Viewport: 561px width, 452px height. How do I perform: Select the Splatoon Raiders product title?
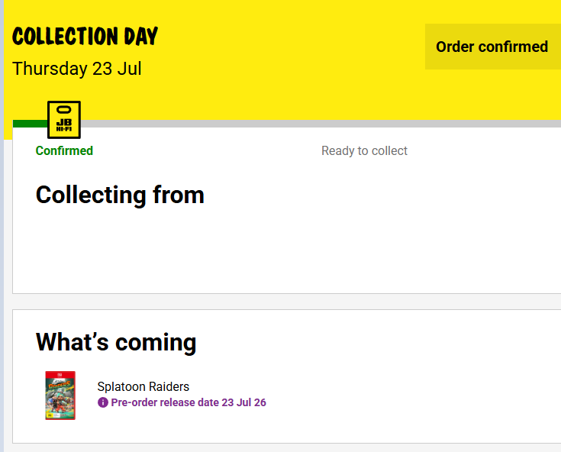pos(143,386)
